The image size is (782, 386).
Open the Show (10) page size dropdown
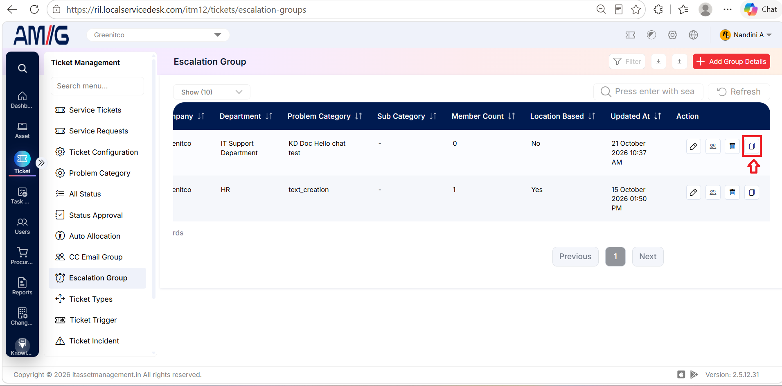(212, 92)
